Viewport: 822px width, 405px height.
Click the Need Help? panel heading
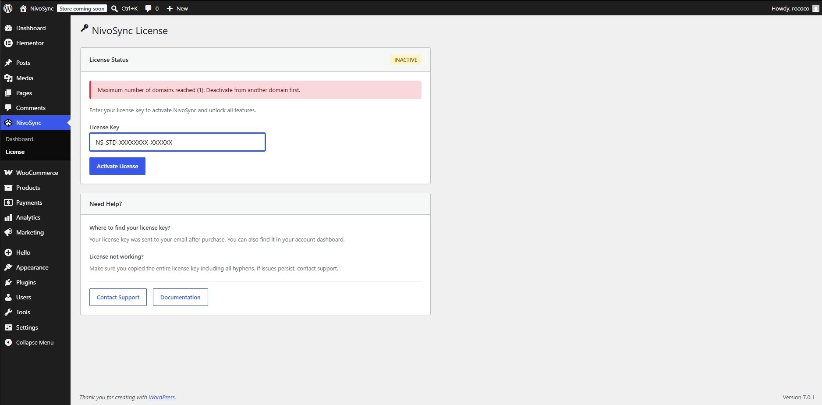click(x=106, y=204)
